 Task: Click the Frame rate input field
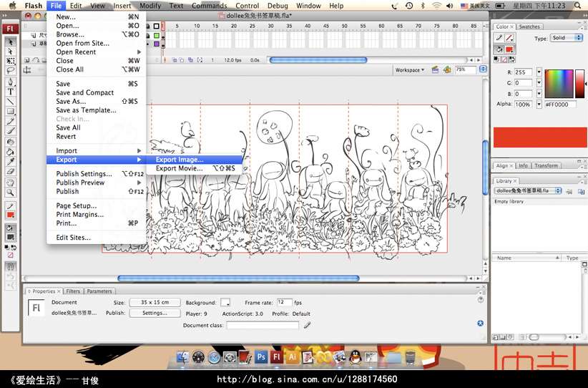coord(284,302)
